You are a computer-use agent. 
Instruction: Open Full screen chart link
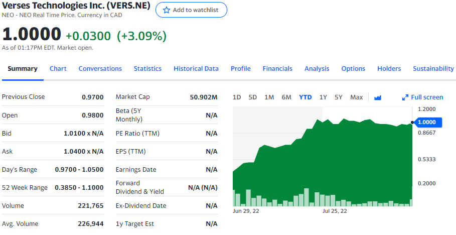(427, 97)
